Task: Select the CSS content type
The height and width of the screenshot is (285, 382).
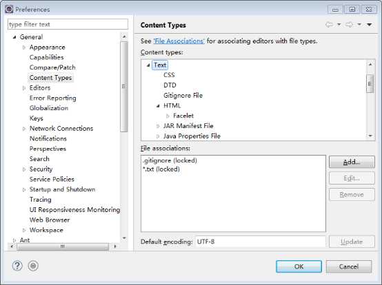Action: [x=169, y=75]
